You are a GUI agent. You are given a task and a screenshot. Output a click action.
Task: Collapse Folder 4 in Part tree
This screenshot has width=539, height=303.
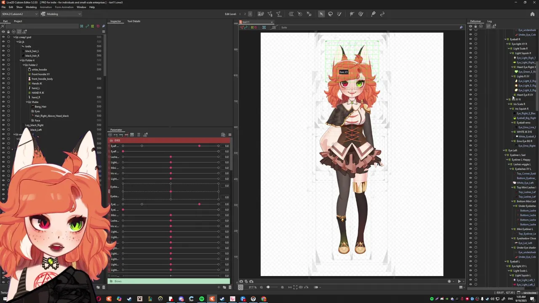coord(21,60)
